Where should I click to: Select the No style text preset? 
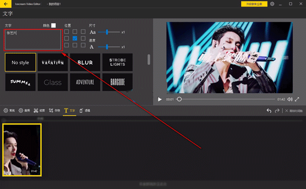pyautogui.click(x=20, y=62)
